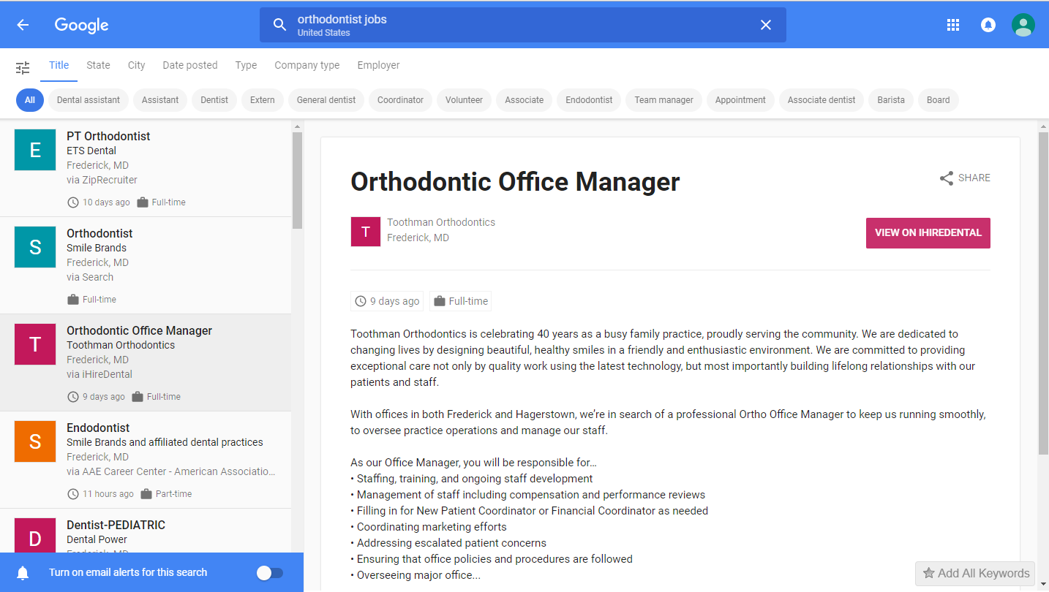
Task: Open Orthodontic Office Manager listing in job list
Action: (x=146, y=363)
